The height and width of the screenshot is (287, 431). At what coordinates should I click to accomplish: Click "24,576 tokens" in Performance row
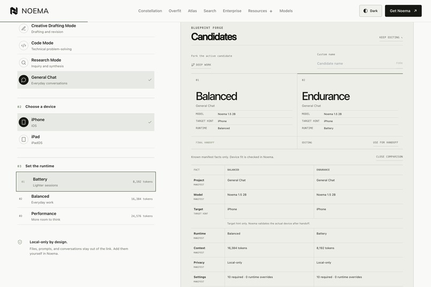pos(142,216)
